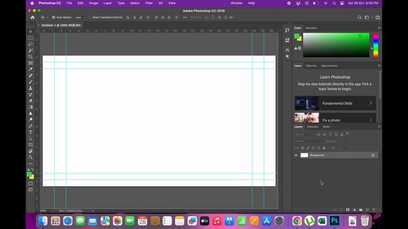Viewport: 408px width, 229px height.
Task: Open the search icon in options bar
Action: pos(360,17)
